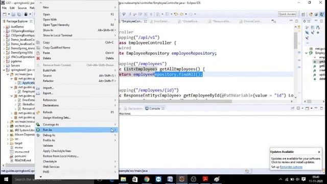Select the README.md file
327x184 pixels.
tap(22, 160)
